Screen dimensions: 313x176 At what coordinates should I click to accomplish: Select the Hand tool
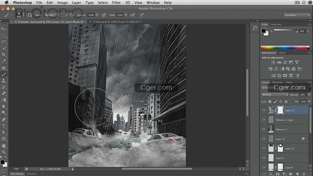(x=4, y=145)
